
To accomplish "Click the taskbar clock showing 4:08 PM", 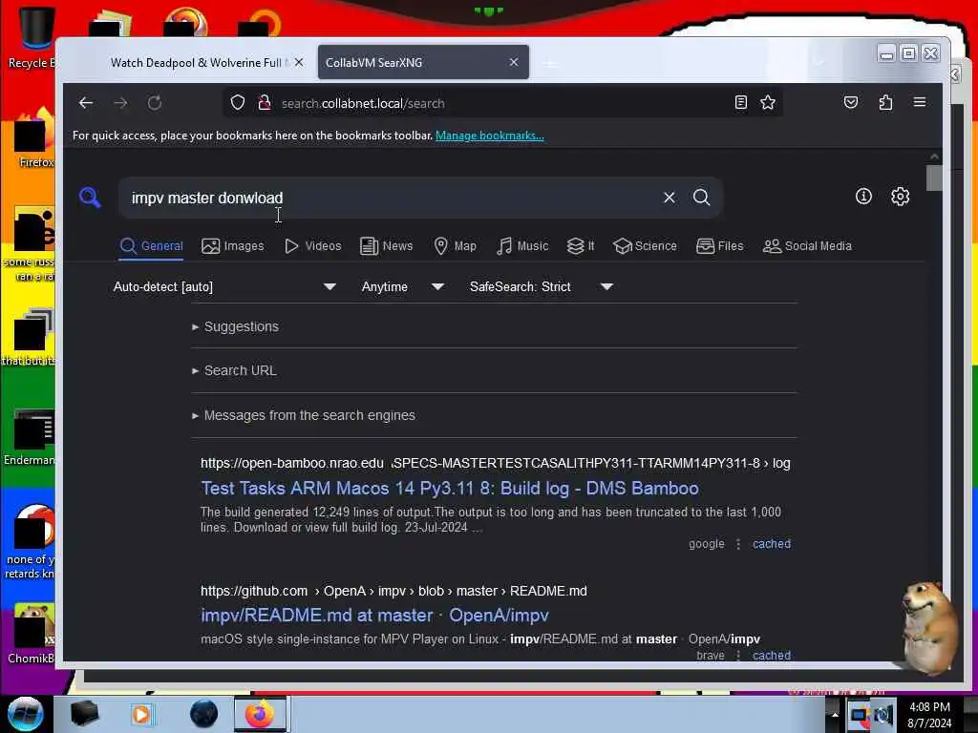I will pyautogui.click(x=929, y=715).
